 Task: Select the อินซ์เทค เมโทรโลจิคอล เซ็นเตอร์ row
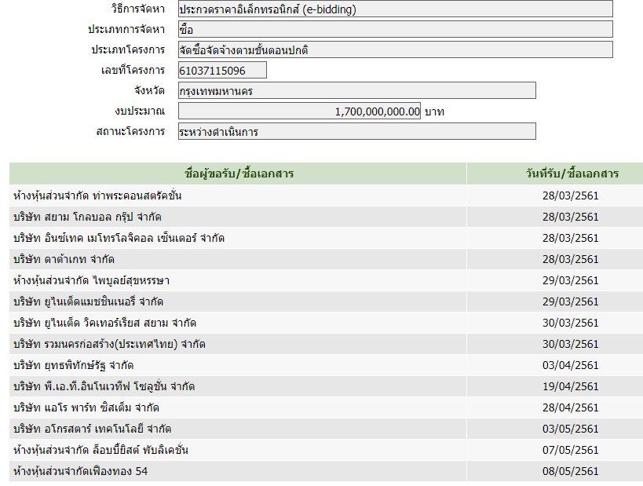point(119,238)
